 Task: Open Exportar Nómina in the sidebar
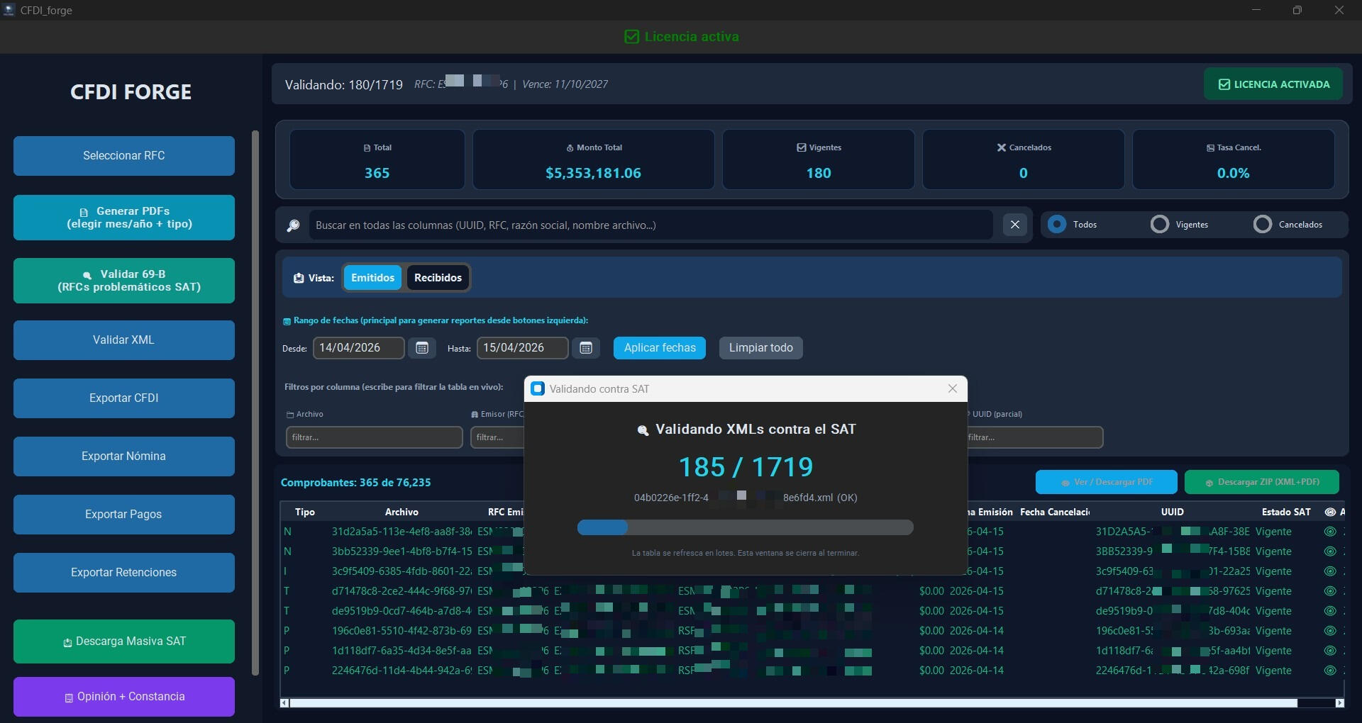(124, 456)
